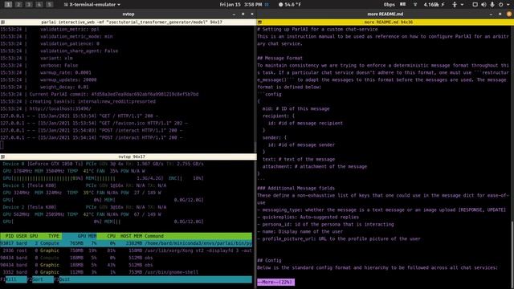Click the system monitor icon beside 0bps
This screenshot has height=289, width=514.
[x=402, y=5]
